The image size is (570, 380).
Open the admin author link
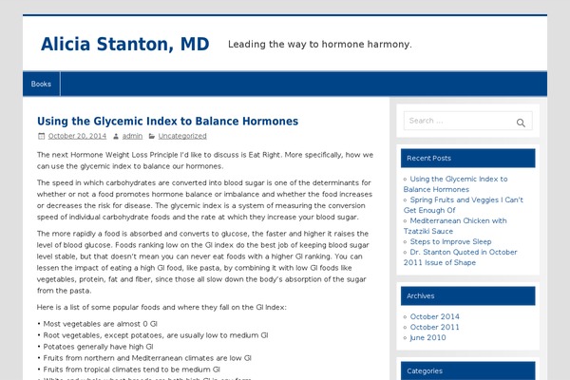coord(132,136)
